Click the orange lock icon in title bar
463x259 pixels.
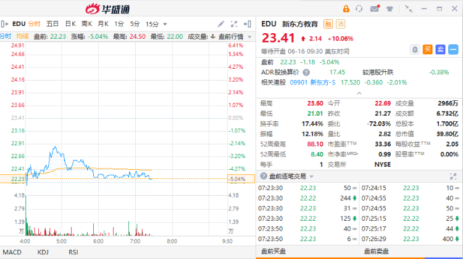coord(346,9)
